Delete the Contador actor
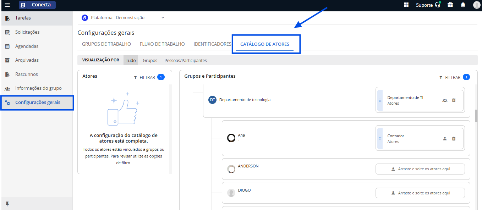The width and height of the screenshot is (482, 210). pos(454,139)
